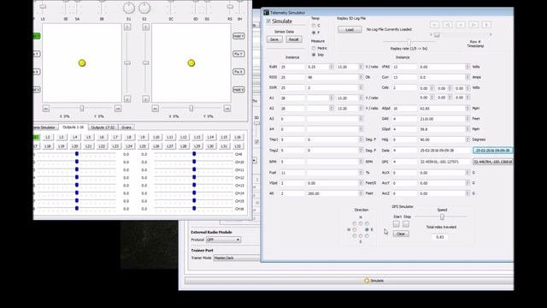Click the Replay rate slider handle
The width and height of the screenshot is (547, 308).
(x=409, y=43)
